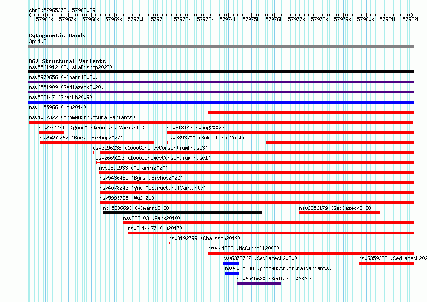
Task: Click the red nsv3114477 variant bar
Action: pos(271,233)
